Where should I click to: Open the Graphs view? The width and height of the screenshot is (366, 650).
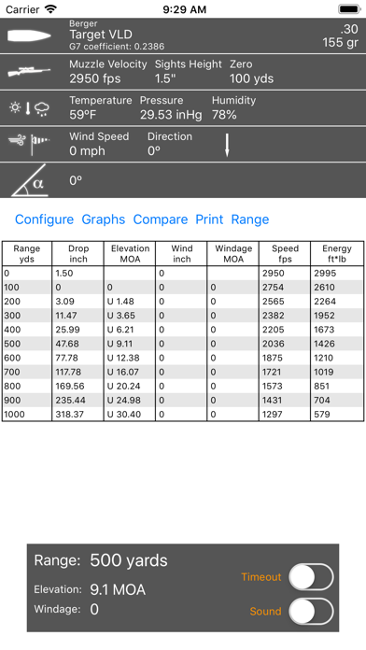[x=104, y=219]
